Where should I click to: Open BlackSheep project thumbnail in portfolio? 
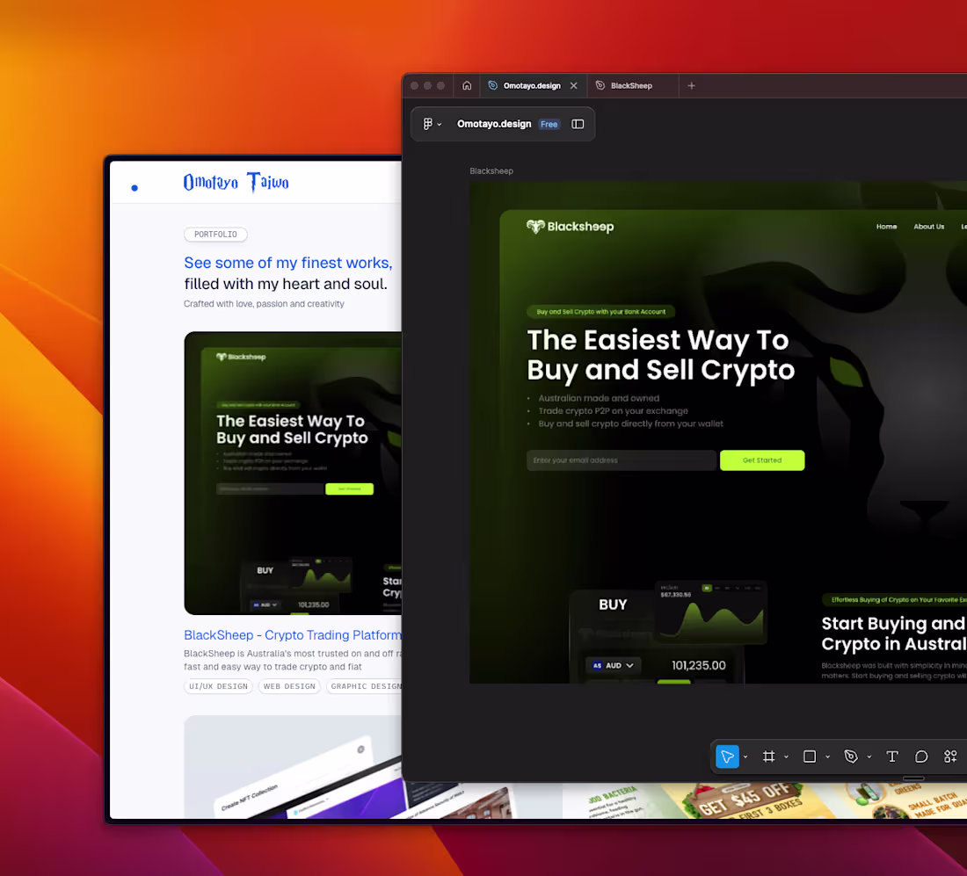293,474
